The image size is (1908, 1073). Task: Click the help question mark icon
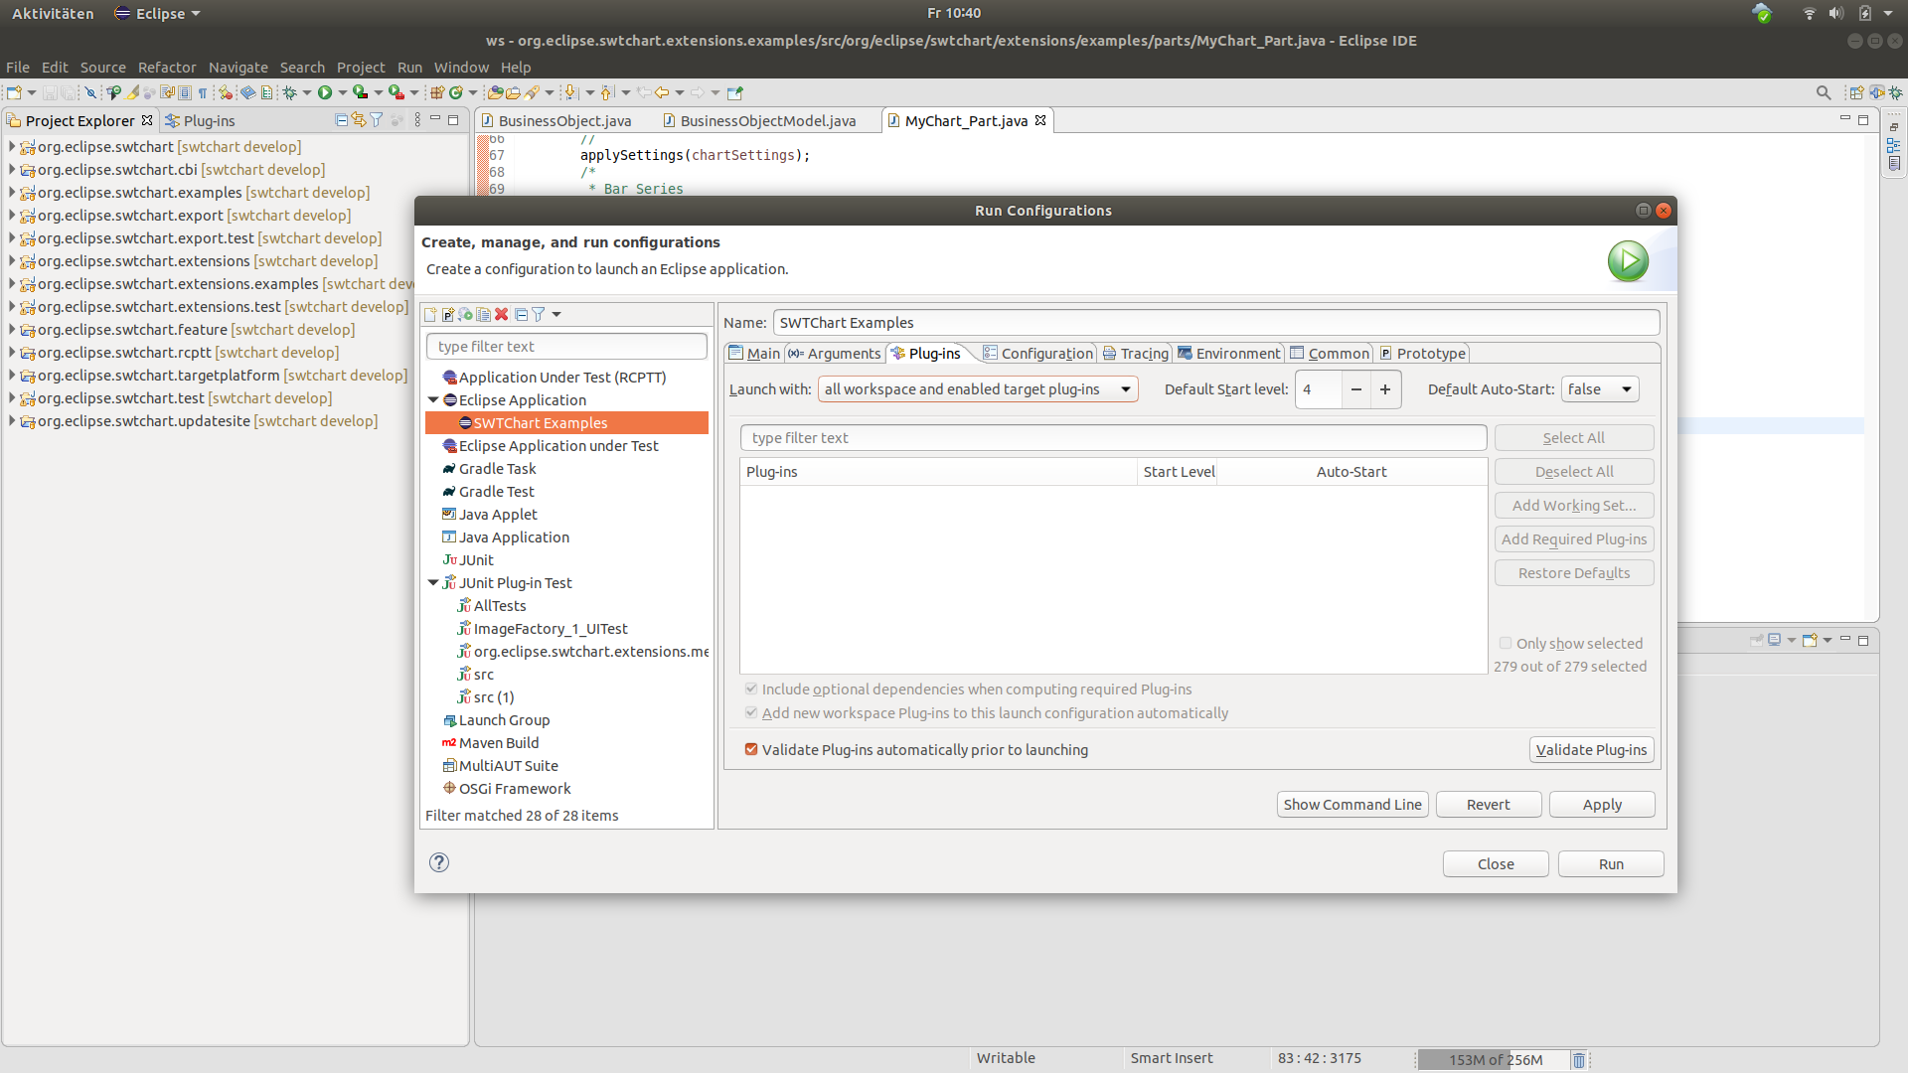(x=439, y=862)
